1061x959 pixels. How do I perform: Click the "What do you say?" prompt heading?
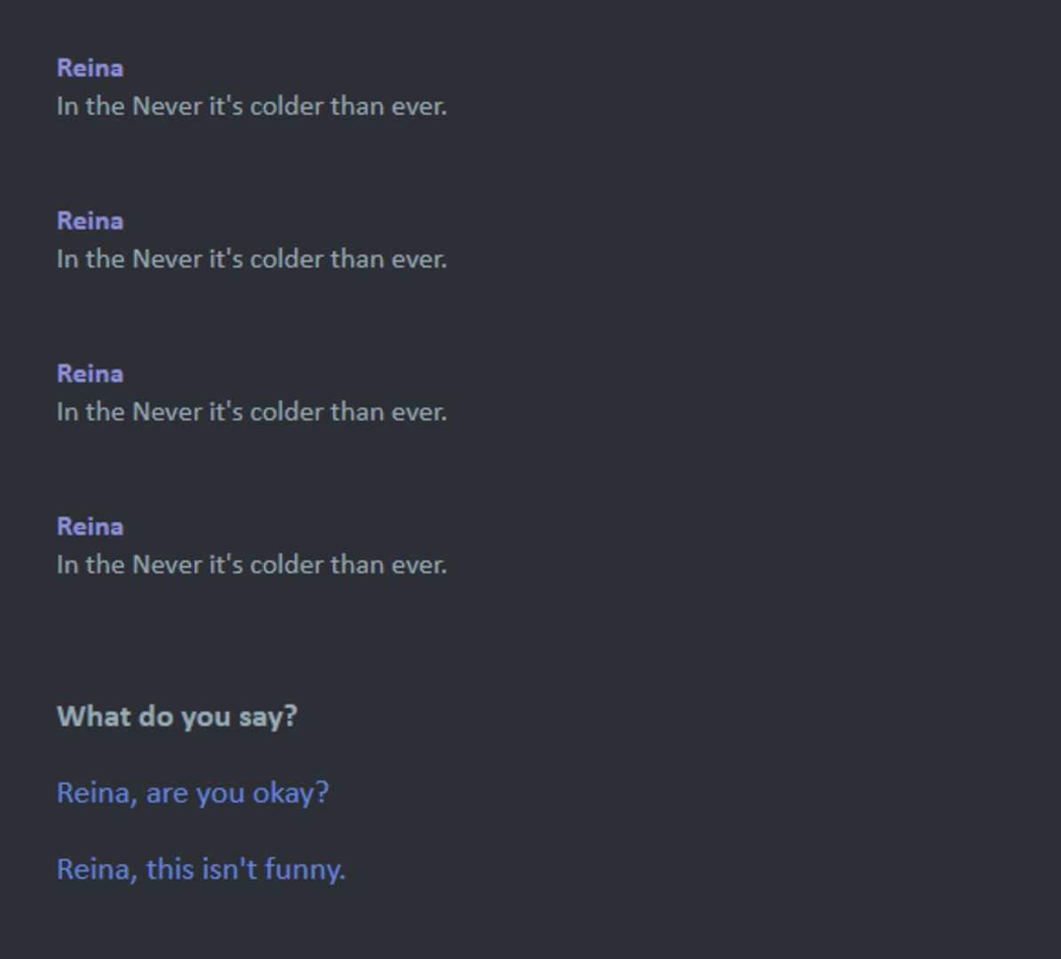tap(177, 717)
